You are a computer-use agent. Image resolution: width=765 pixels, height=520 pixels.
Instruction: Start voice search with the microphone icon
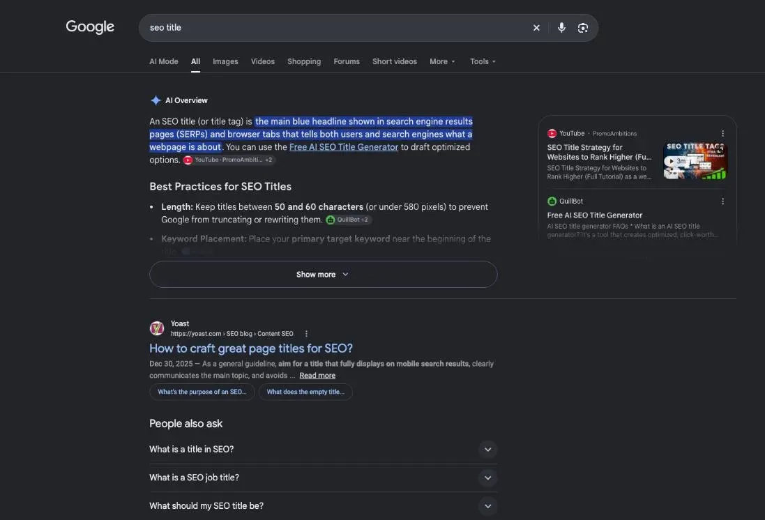point(561,28)
